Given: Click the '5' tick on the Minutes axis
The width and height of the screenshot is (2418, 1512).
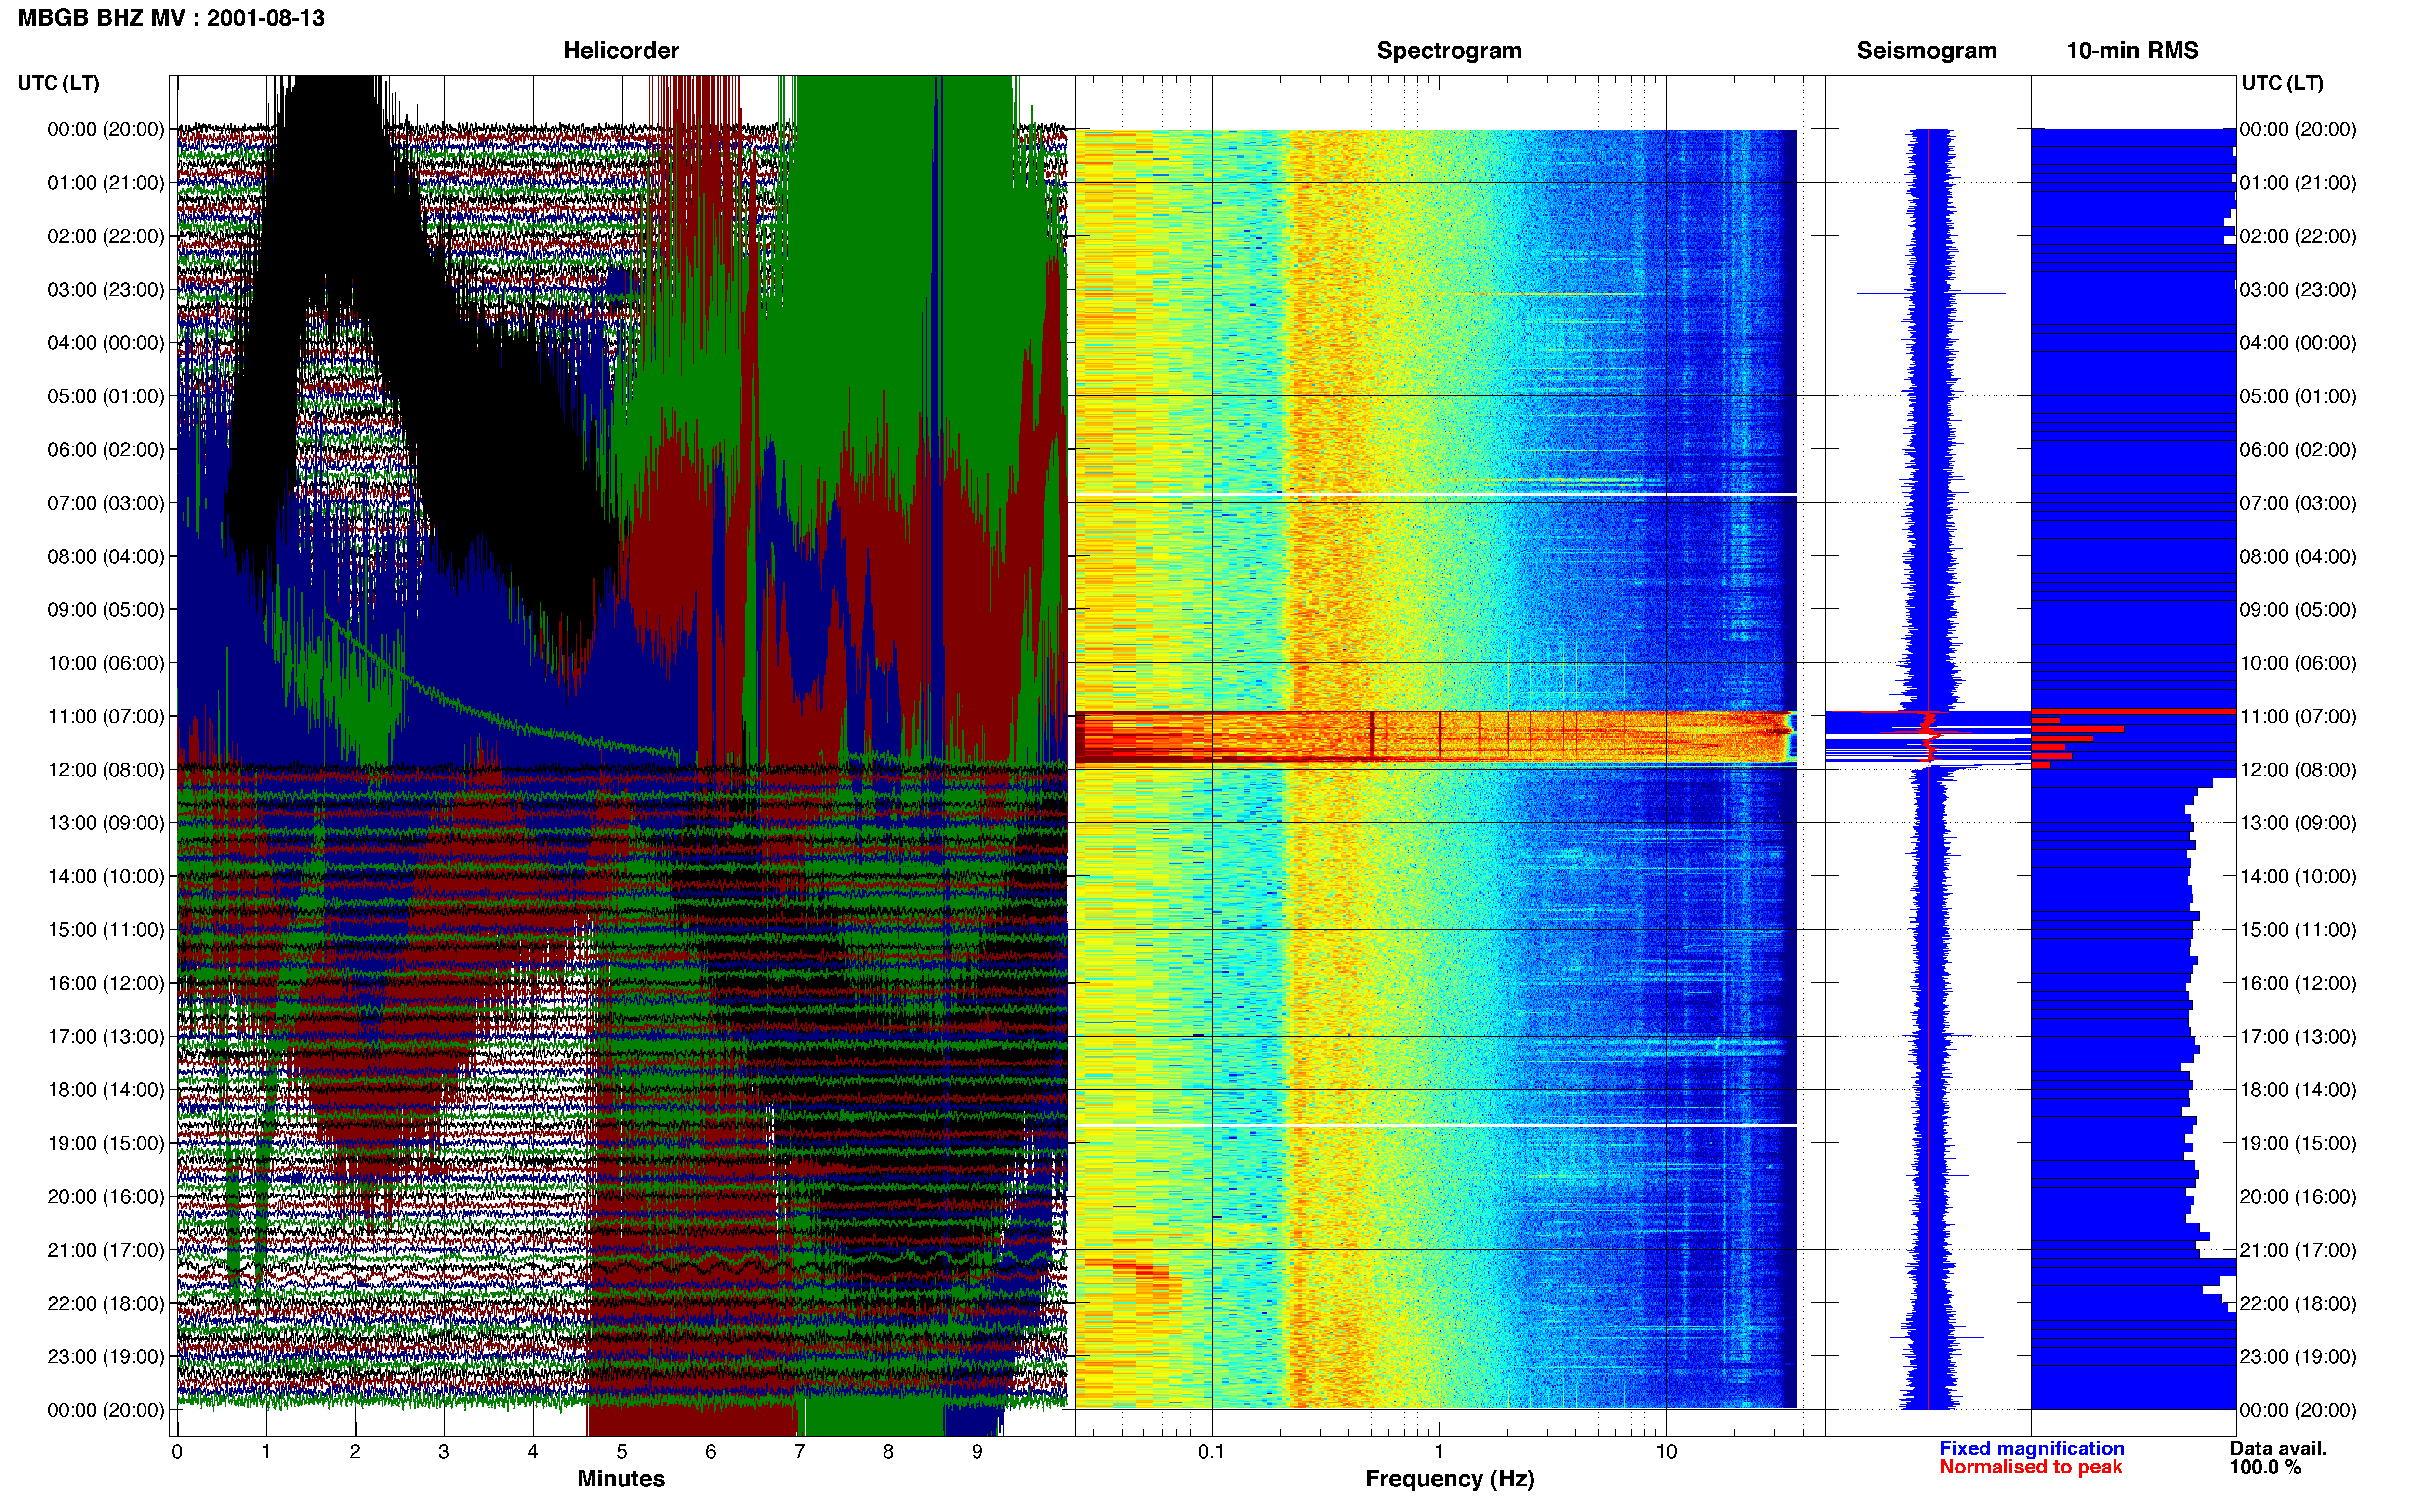Looking at the screenshot, I should [x=622, y=1452].
